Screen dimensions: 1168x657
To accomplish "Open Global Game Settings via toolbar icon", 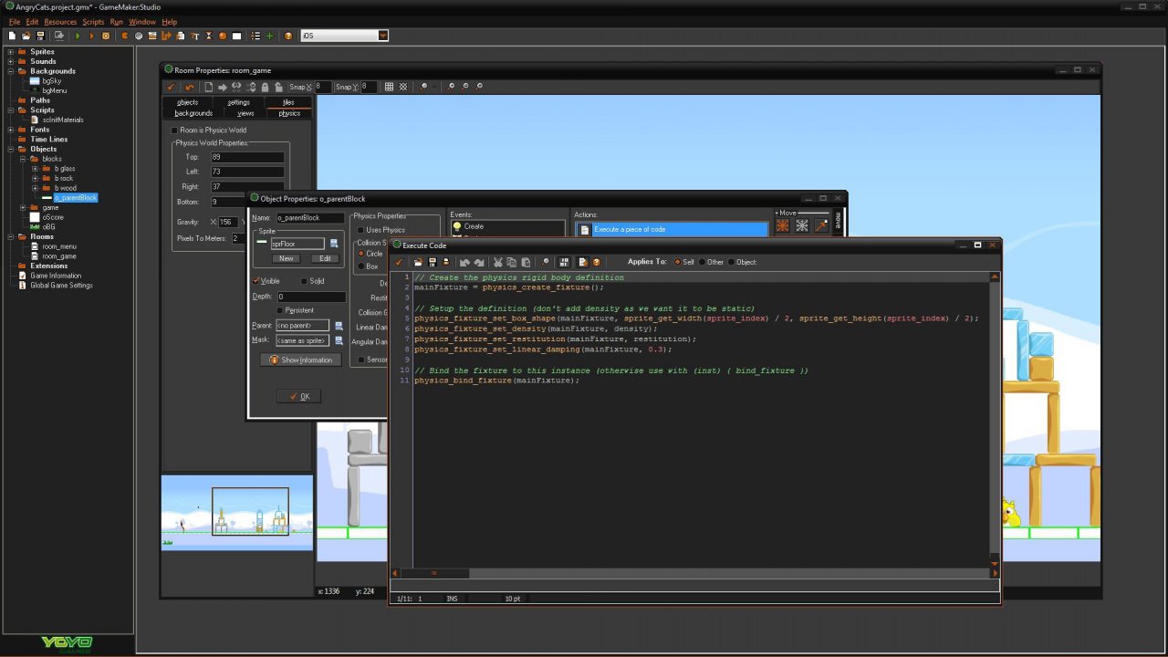I will point(268,36).
